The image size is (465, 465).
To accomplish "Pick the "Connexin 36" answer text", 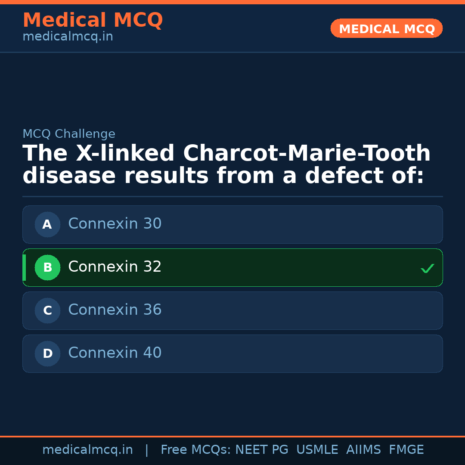I will pos(115,310).
